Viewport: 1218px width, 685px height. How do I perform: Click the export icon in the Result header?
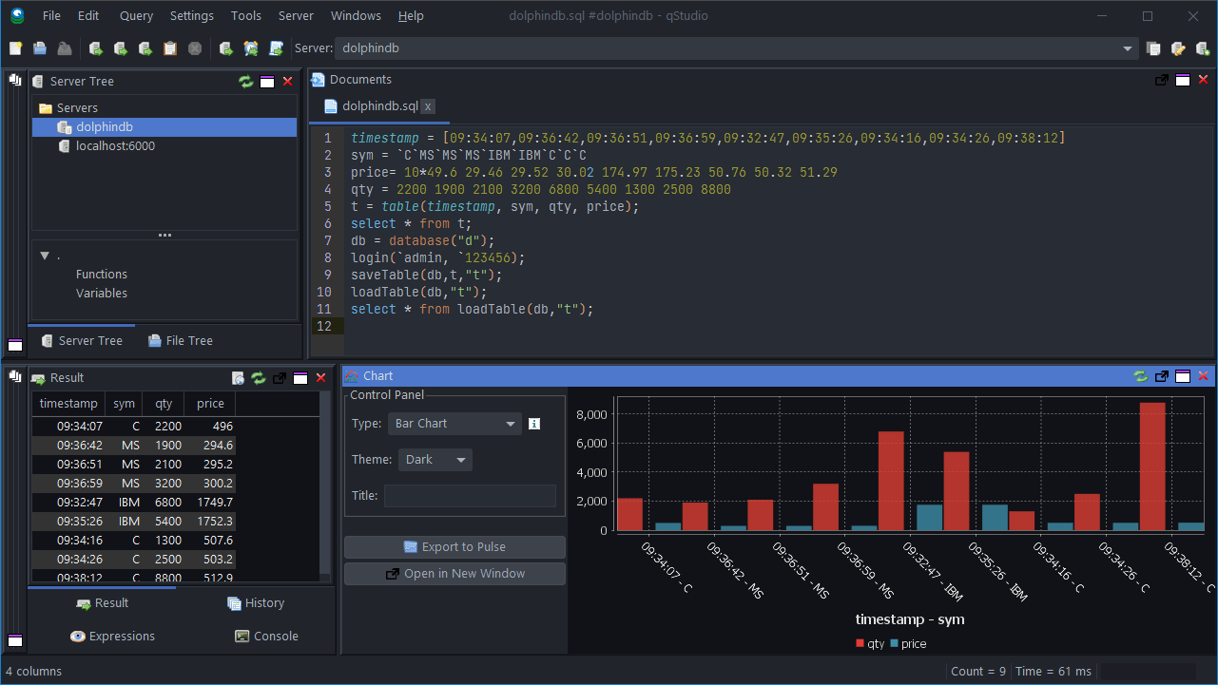pos(238,378)
